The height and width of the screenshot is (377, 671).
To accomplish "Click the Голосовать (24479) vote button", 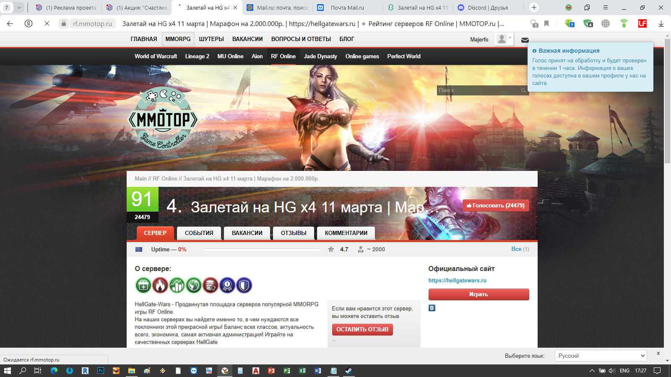I will coord(496,205).
